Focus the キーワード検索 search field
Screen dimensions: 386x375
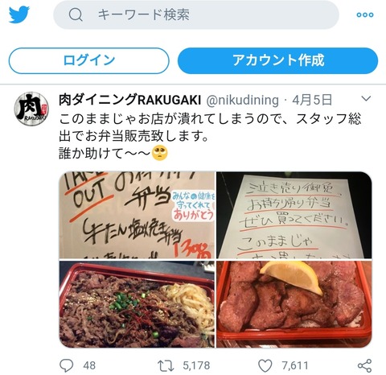[x=196, y=14]
